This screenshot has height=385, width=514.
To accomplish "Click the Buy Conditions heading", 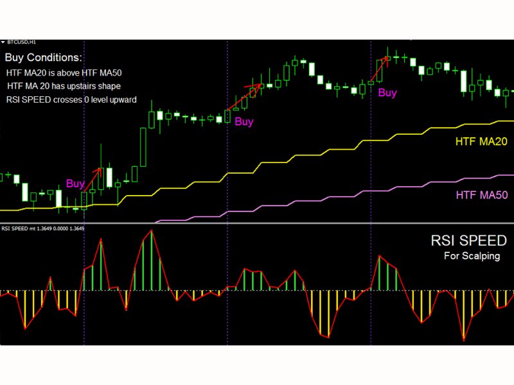I will pyautogui.click(x=43, y=58).
